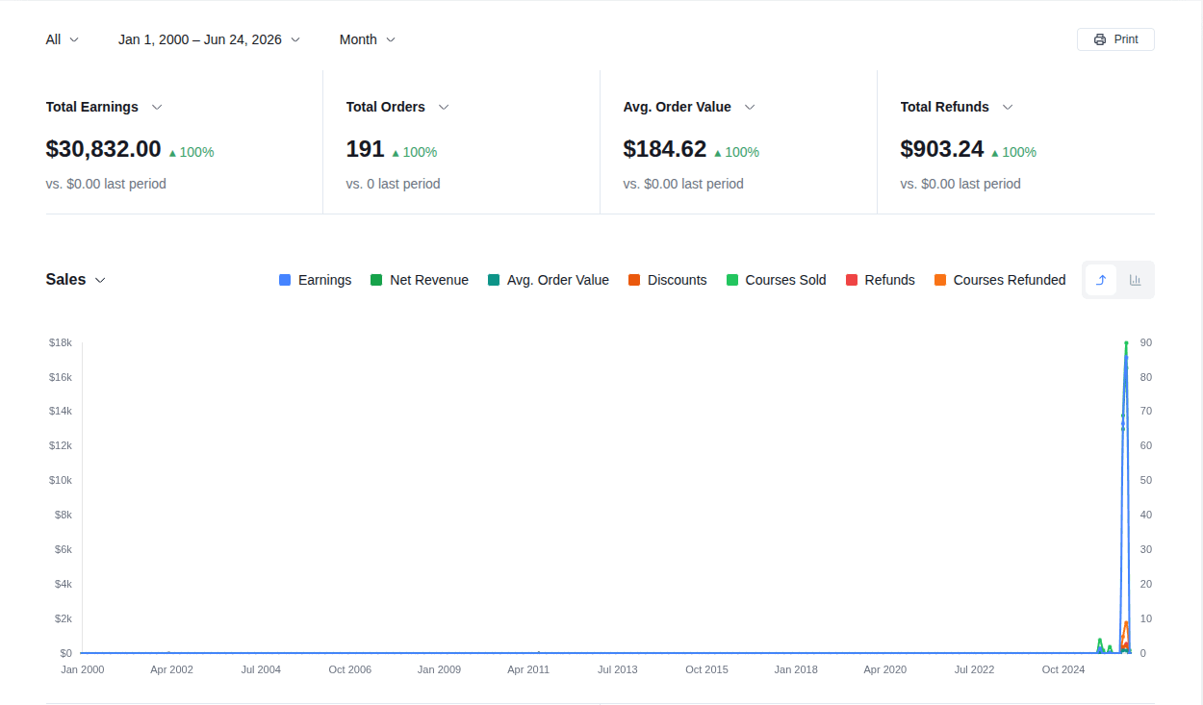Image resolution: width=1203 pixels, height=705 pixels.
Task: Click the $903.24 total refunds value
Action: 942,149
